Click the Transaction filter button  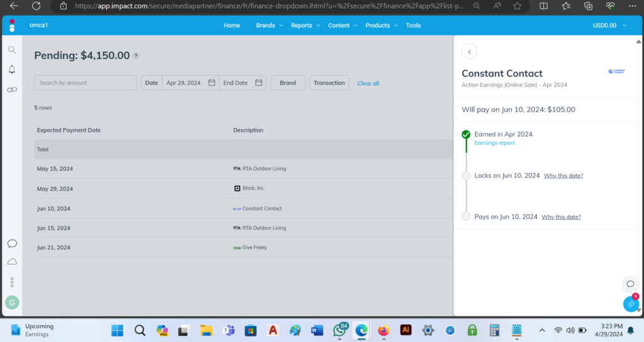(329, 83)
